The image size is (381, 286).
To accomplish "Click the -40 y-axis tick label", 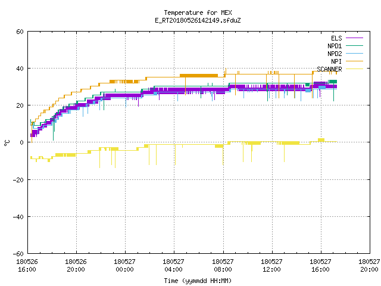I will pyautogui.click(x=18, y=217).
